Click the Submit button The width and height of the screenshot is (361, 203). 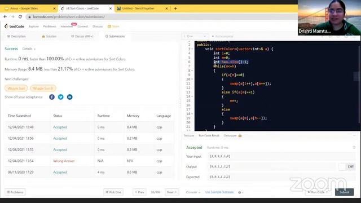344,192
